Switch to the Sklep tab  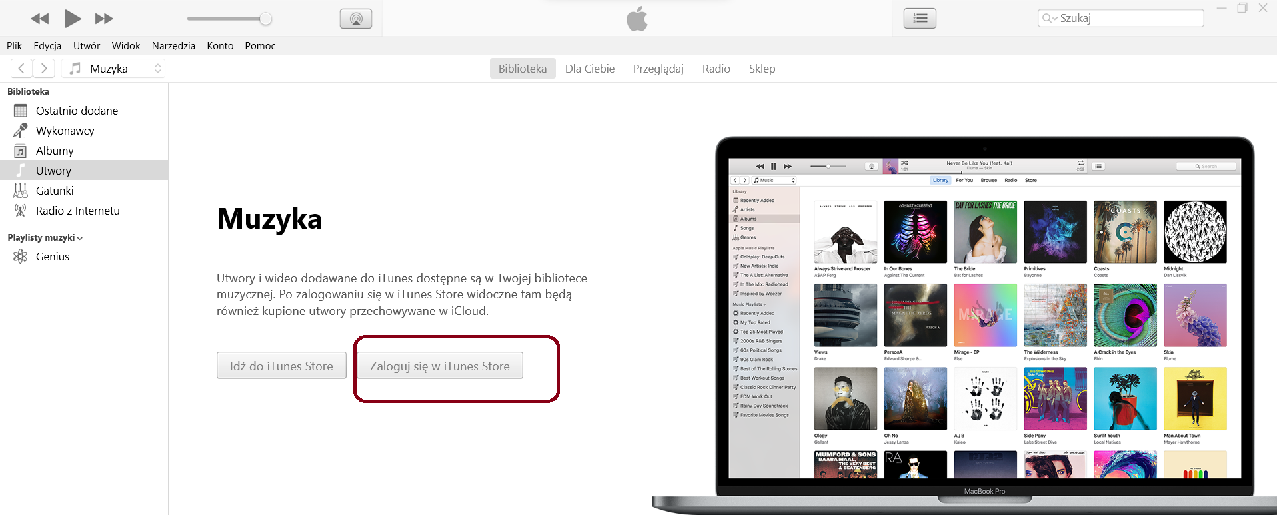click(x=762, y=69)
